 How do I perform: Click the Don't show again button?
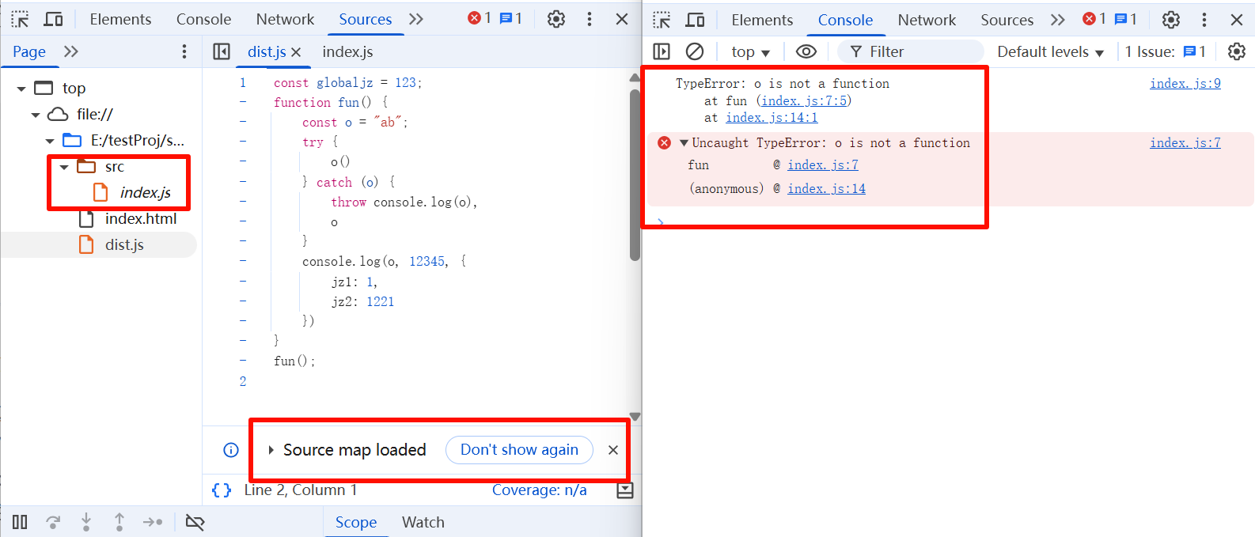click(519, 450)
